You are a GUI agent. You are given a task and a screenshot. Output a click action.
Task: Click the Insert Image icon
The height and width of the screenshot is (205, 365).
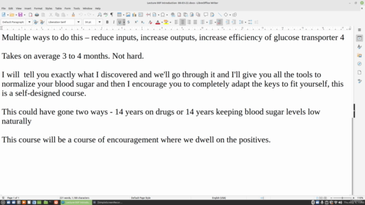click(x=128, y=15)
